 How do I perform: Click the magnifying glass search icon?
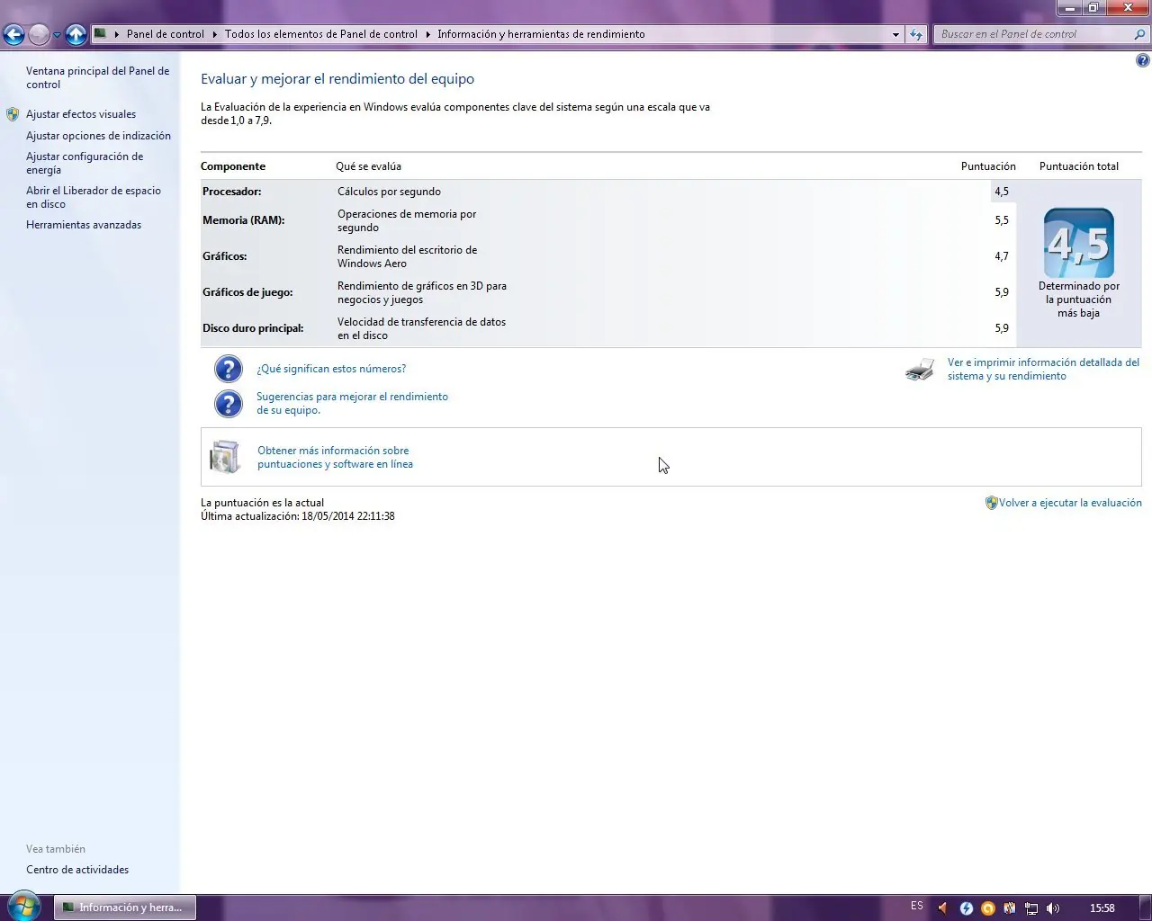tap(1140, 34)
